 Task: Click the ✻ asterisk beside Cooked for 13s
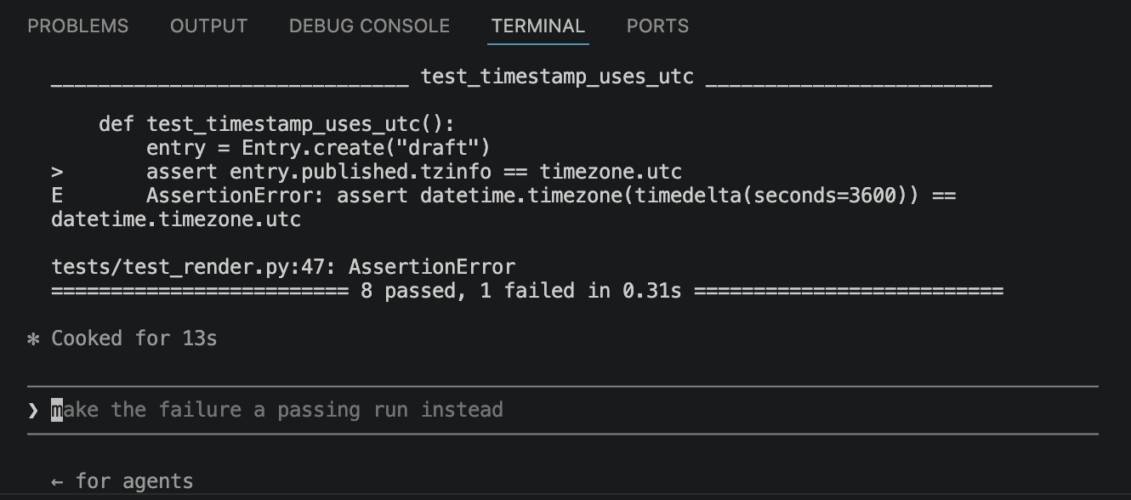(x=33, y=339)
